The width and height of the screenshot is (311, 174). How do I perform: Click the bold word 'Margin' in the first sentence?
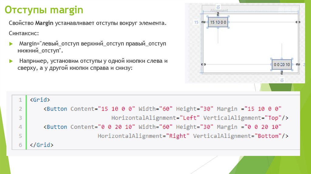pos(44,23)
